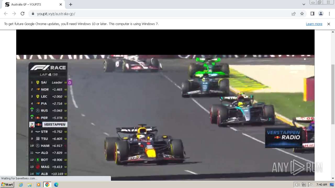Open Windows Explorer folder in taskbar
Image resolution: width=335 pixels, height=188 pixels.
30,185
